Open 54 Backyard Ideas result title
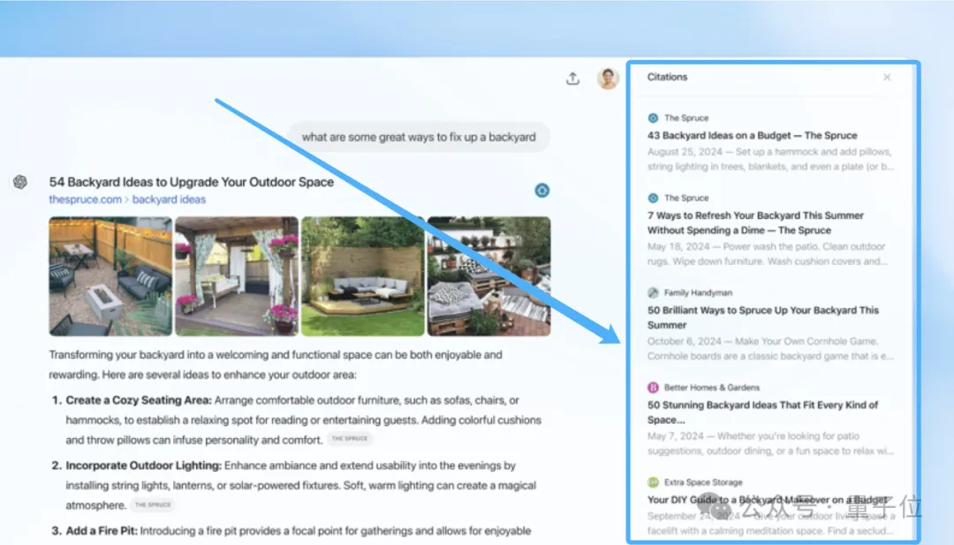954x545 pixels. click(191, 182)
